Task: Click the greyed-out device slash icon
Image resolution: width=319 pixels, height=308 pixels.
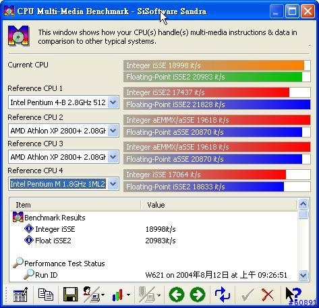Action: click(x=147, y=295)
